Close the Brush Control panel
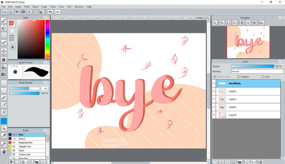This screenshot has height=164, width=285. pyautogui.click(x=48, y=82)
